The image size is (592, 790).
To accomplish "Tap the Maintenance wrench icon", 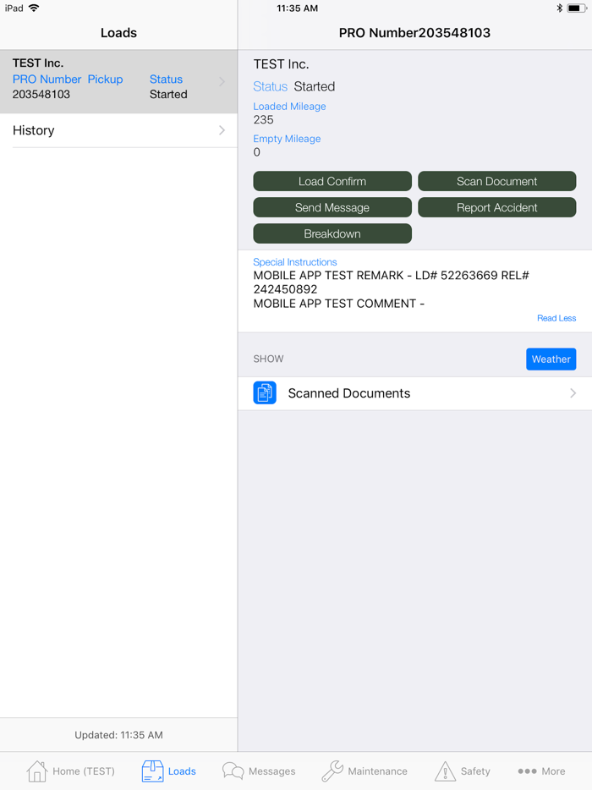I will [332, 771].
